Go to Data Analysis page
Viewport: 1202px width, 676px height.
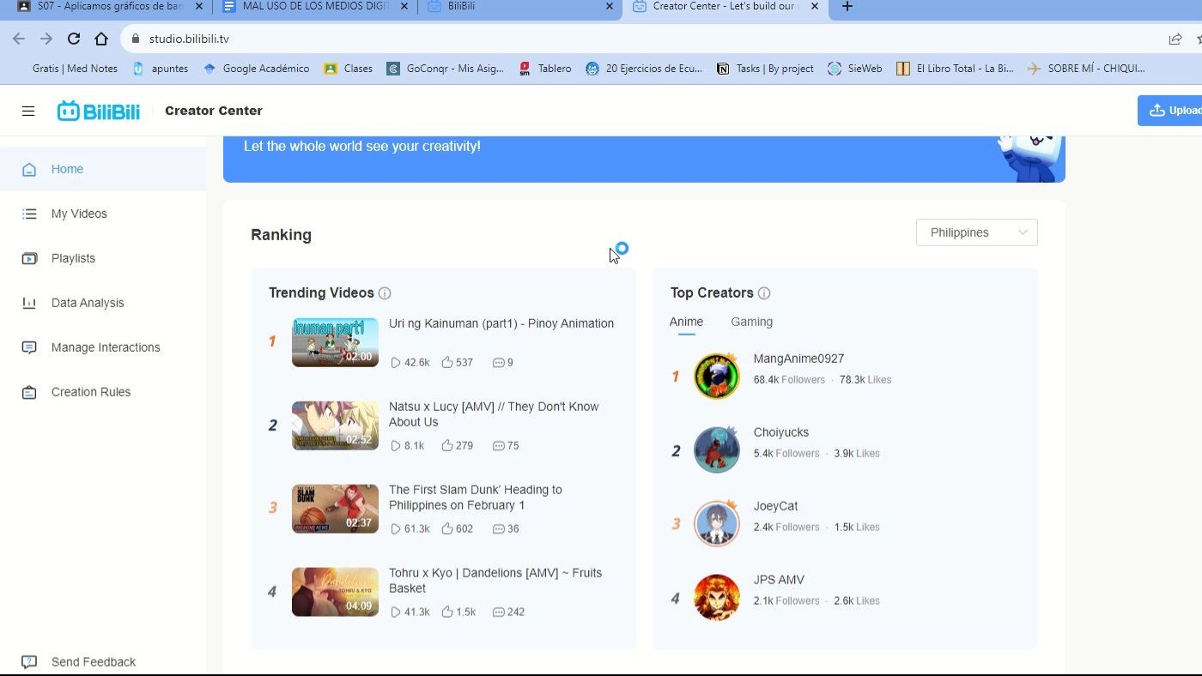click(88, 303)
